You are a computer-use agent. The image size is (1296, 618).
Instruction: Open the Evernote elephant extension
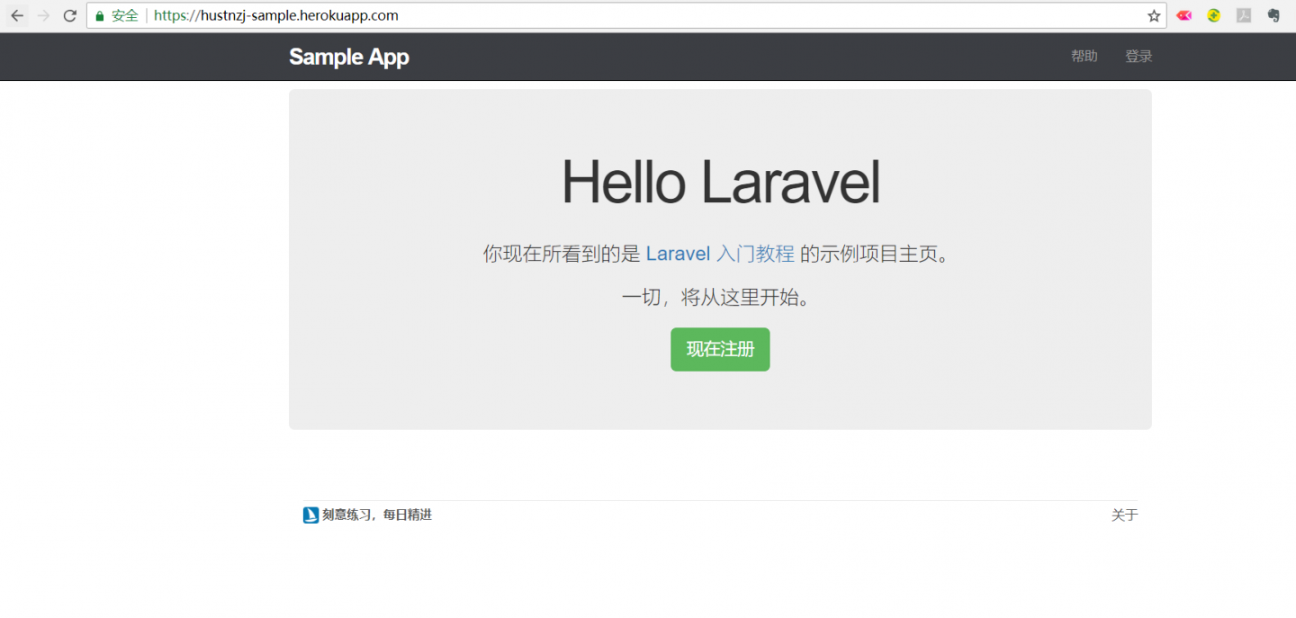(x=1273, y=15)
